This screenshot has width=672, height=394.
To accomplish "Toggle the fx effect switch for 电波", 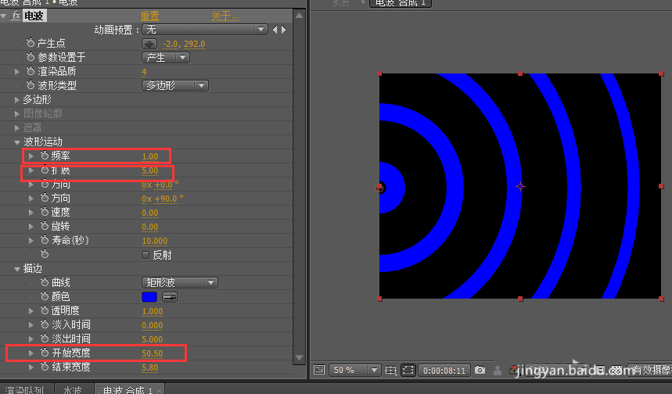I will (16, 16).
